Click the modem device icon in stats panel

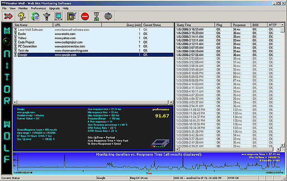(160, 143)
